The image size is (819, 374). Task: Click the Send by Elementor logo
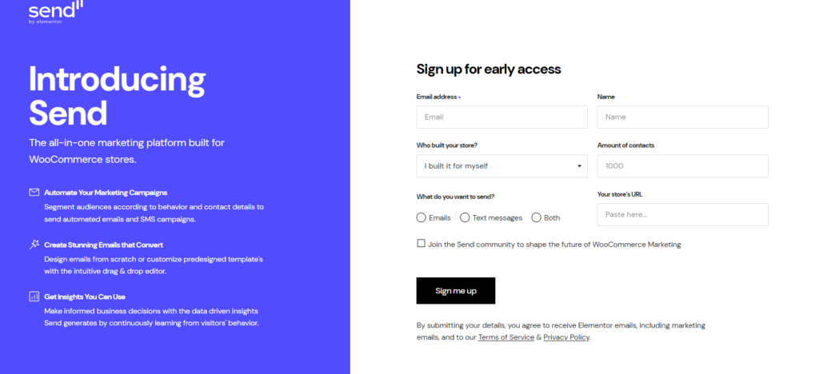point(56,12)
